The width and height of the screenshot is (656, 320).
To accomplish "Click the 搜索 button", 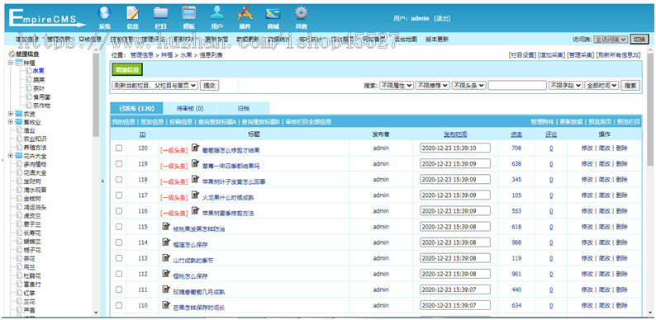I will click(x=630, y=85).
